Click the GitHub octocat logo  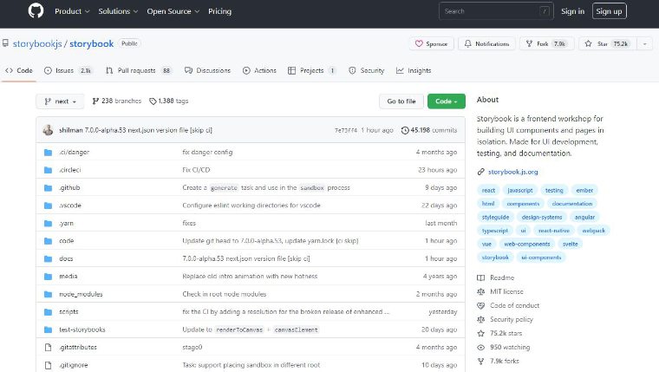pyautogui.click(x=36, y=11)
